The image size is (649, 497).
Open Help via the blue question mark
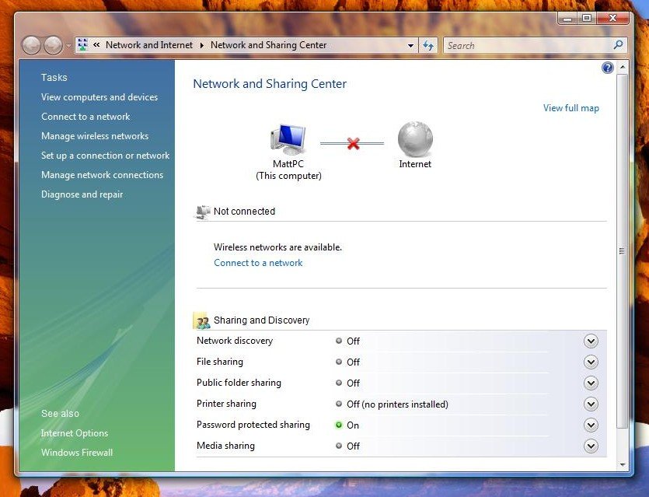click(607, 68)
